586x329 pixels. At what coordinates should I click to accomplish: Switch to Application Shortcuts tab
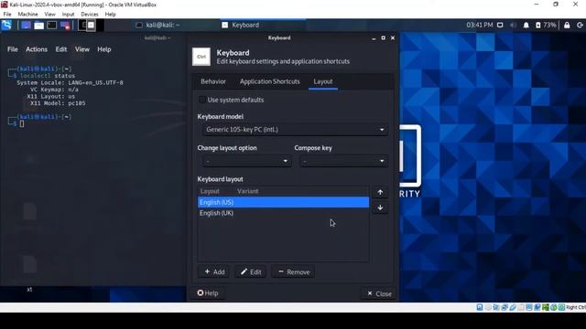(269, 81)
